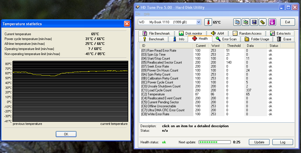This screenshot has height=153, width=301.
Task: Switch to the Benchmark tab
Action: (x=153, y=39)
